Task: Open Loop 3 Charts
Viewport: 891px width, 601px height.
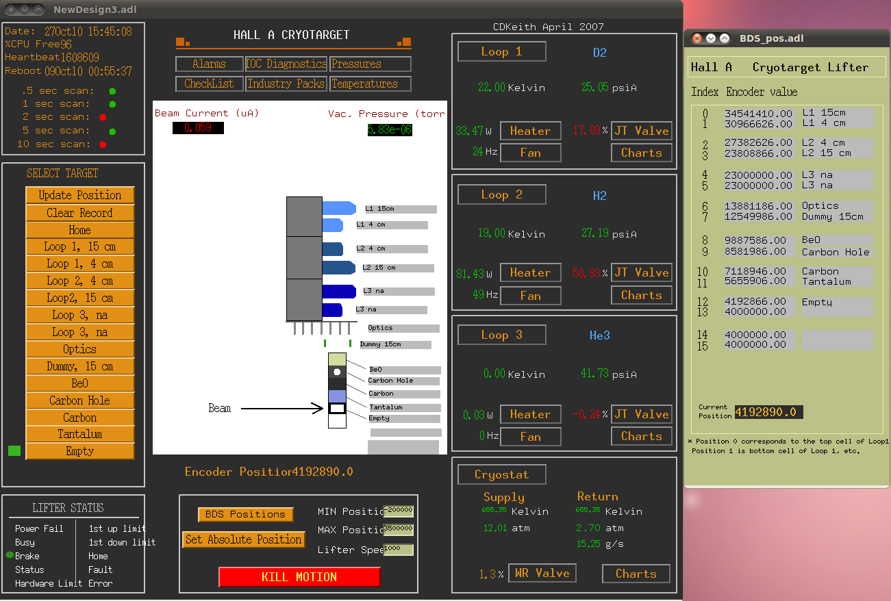Action: coord(642,436)
